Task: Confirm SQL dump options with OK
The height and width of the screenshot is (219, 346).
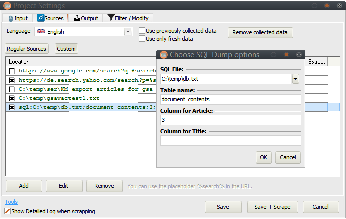Action: click(264, 157)
